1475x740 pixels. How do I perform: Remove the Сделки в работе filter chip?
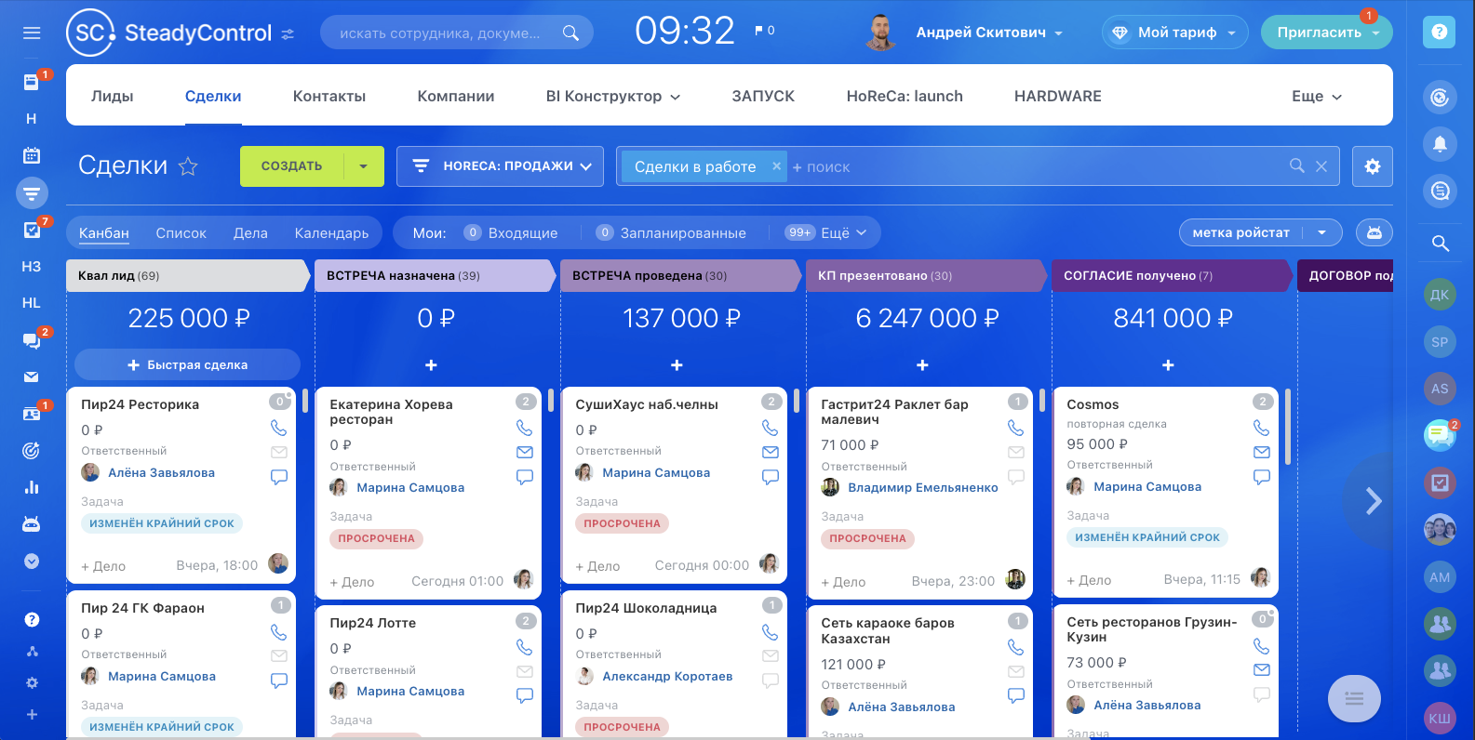(x=776, y=166)
